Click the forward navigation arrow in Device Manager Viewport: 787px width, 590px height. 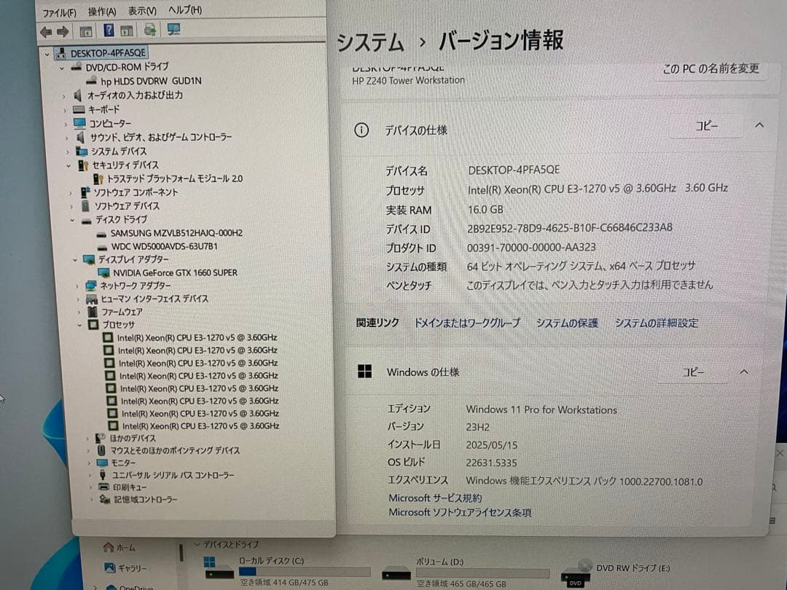(63, 30)
